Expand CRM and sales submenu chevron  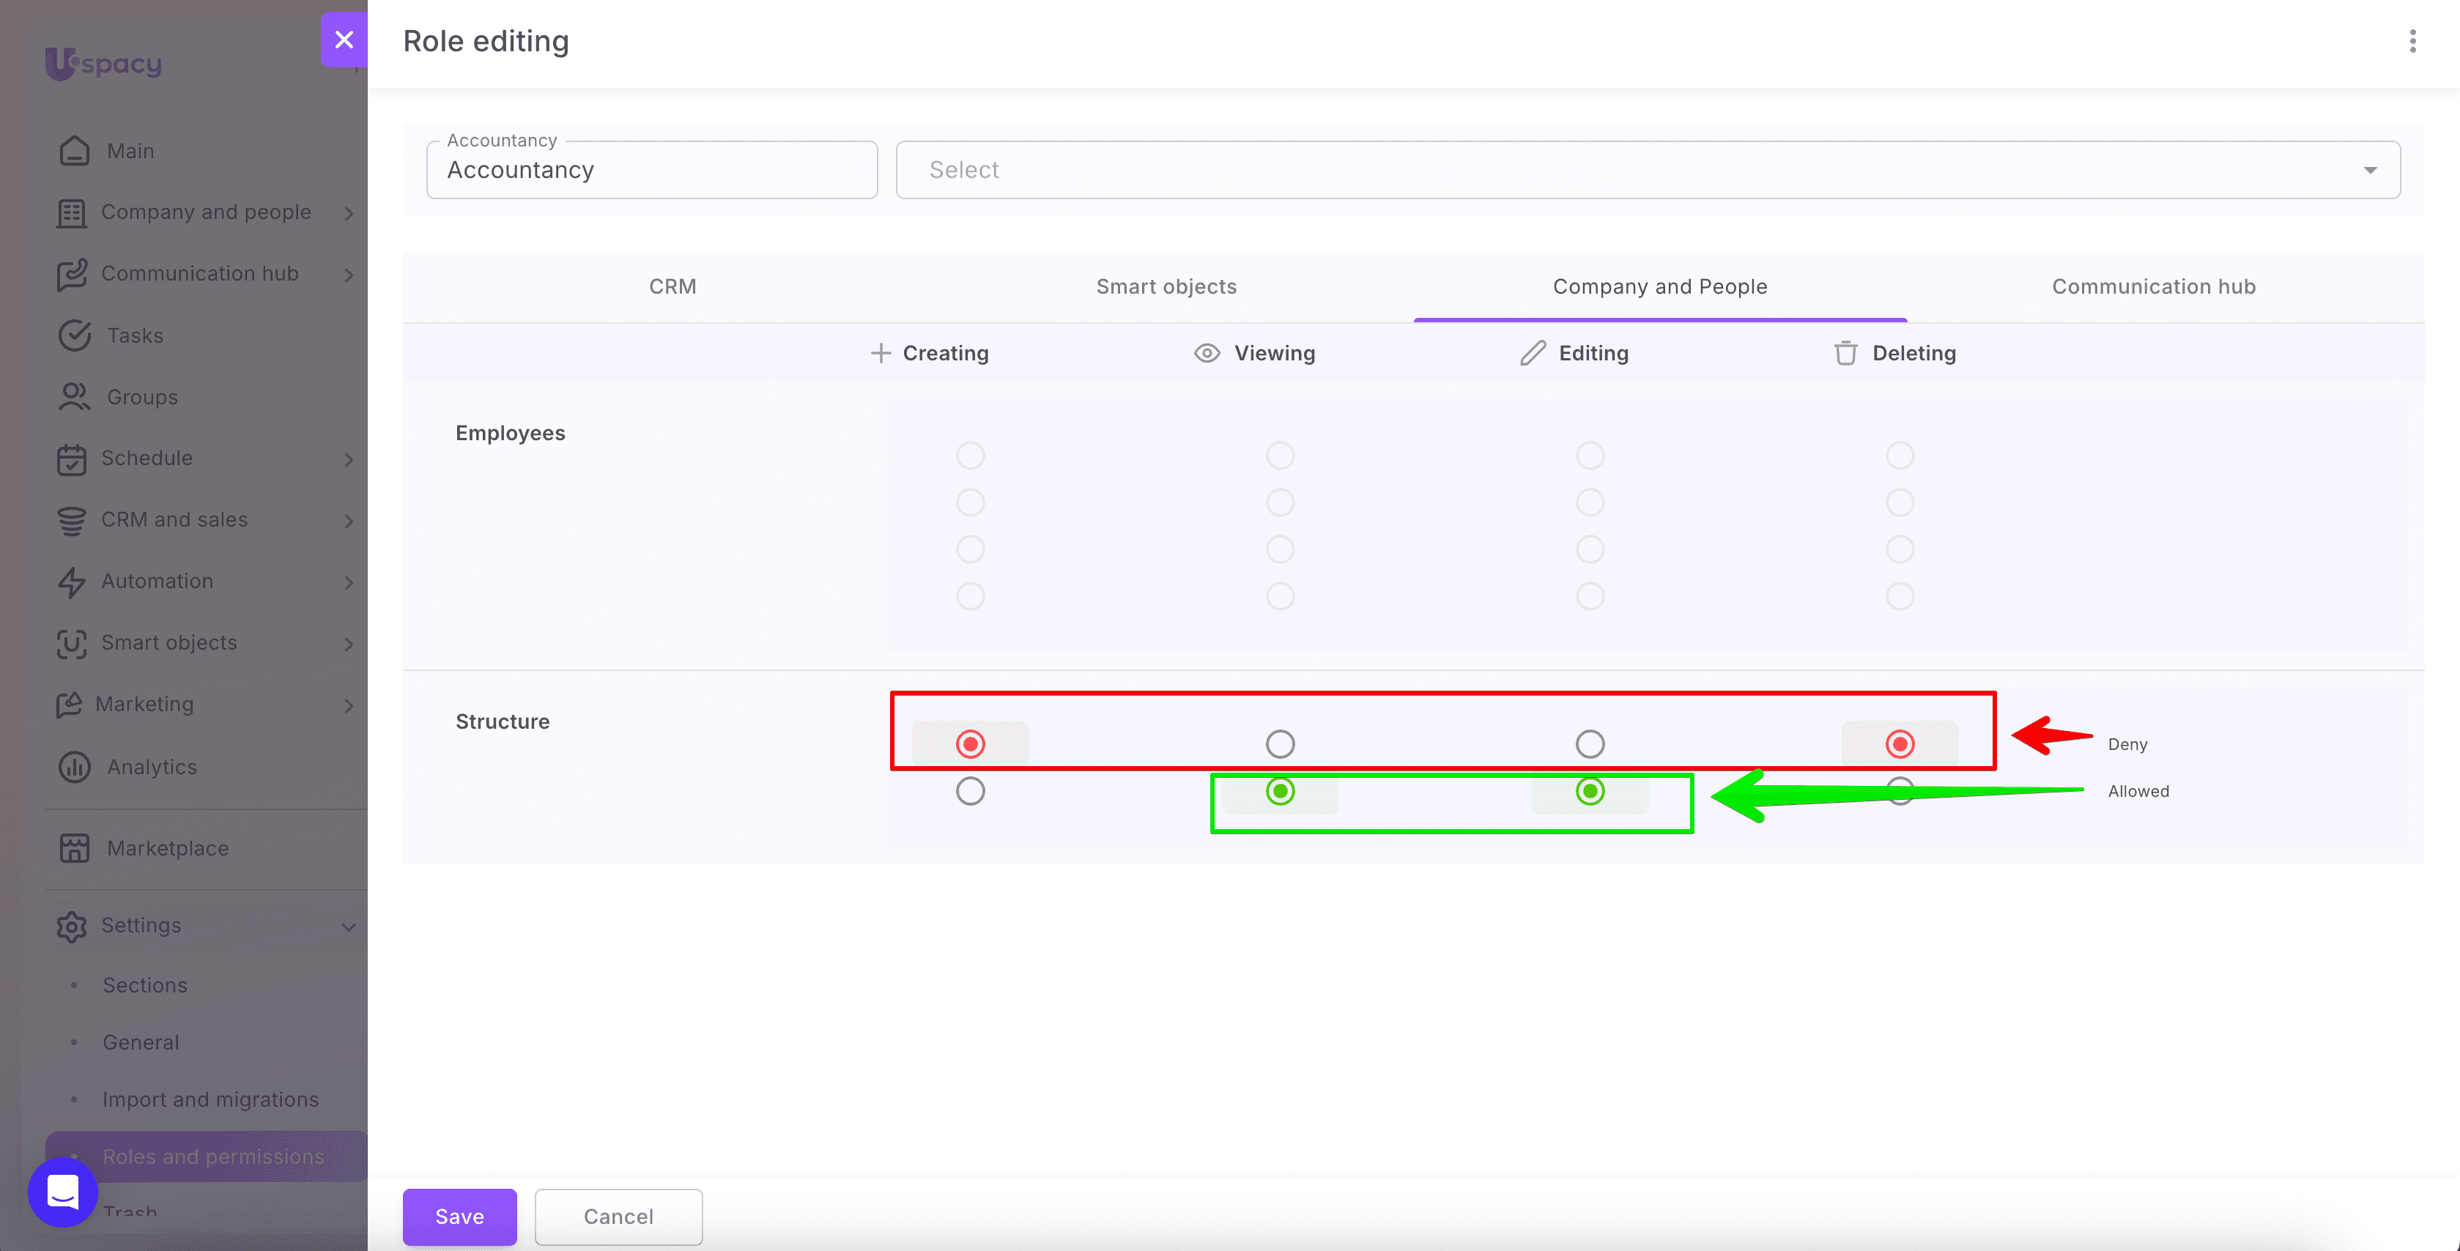click(x=349, y=521)
